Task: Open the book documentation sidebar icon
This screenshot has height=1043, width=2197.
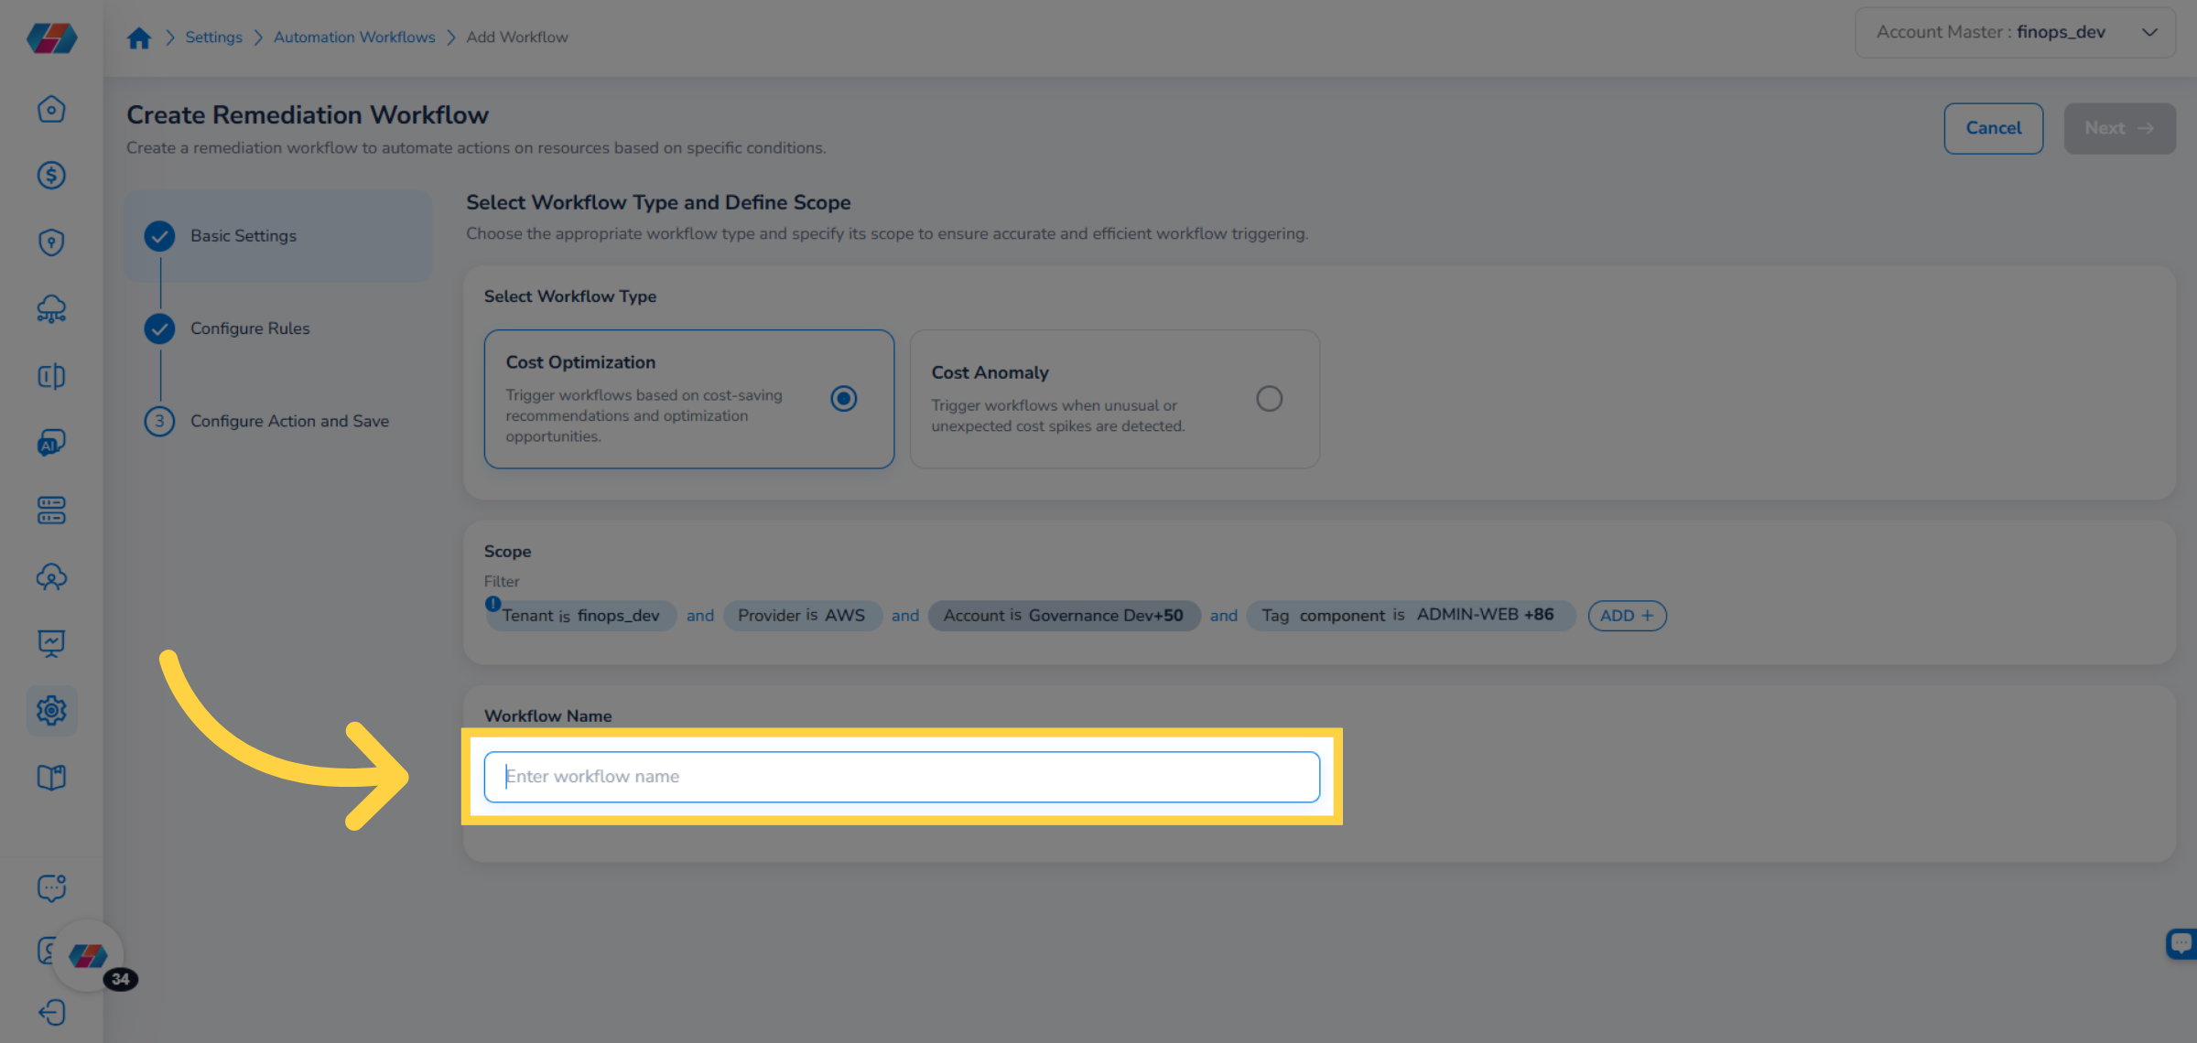Action: point(51,778)
